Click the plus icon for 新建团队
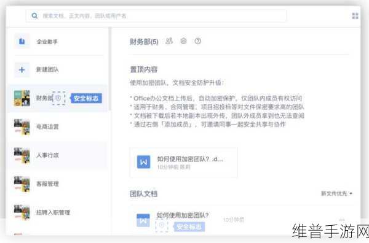The width and height of the screenshot is (369, 243). tap(22, 70)
